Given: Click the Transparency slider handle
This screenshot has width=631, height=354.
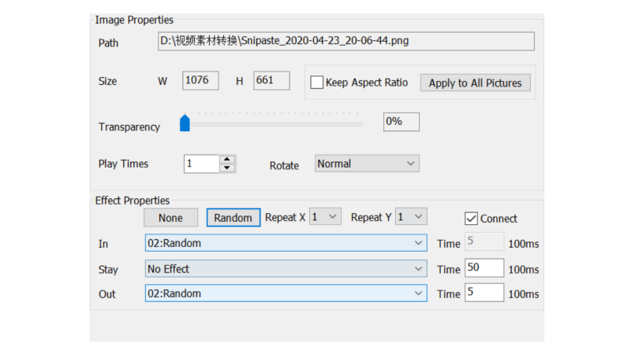Looking at the screenshot, I should point(185,124).
